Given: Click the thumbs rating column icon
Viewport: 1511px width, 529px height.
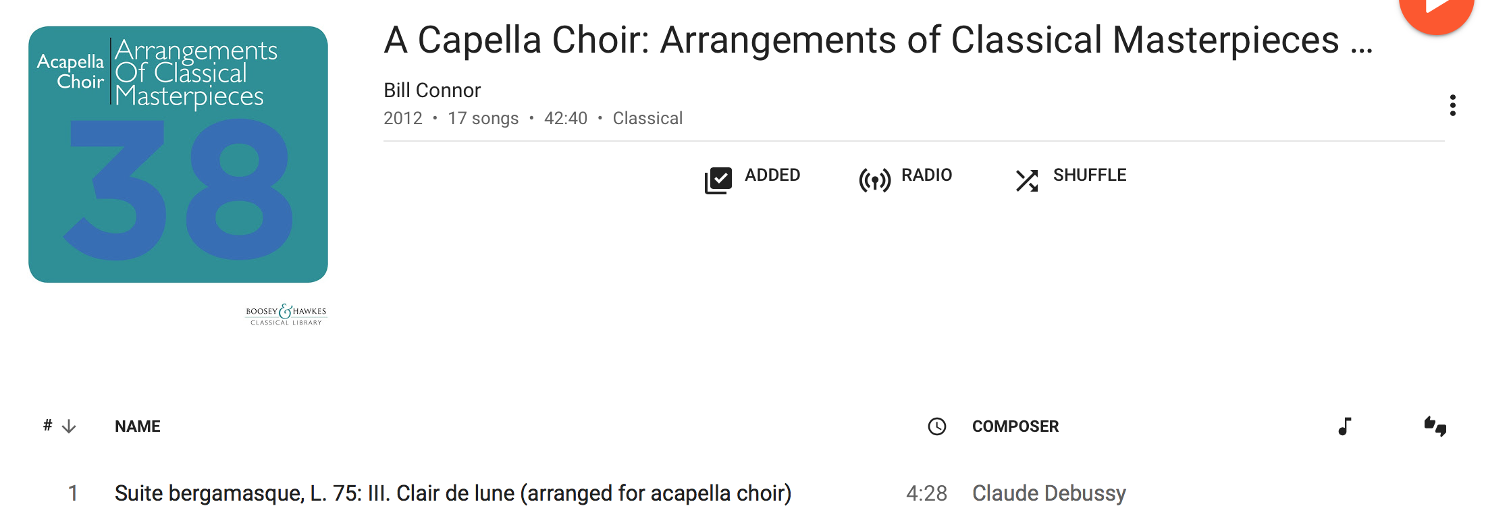Looking at the screenshot, I should [x=1435, y=426].
